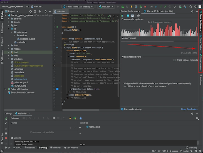
Task: Click the Flutter Hot Reload lightning icon in main toolbar
Action: tap(132, 7)
